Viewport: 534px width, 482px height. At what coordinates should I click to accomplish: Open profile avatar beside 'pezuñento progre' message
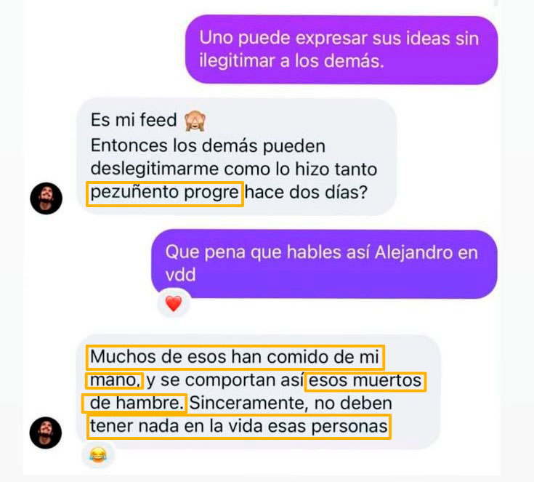46,198
